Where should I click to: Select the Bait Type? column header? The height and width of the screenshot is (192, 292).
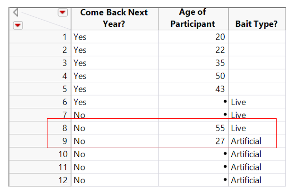[x=256, y=24]
